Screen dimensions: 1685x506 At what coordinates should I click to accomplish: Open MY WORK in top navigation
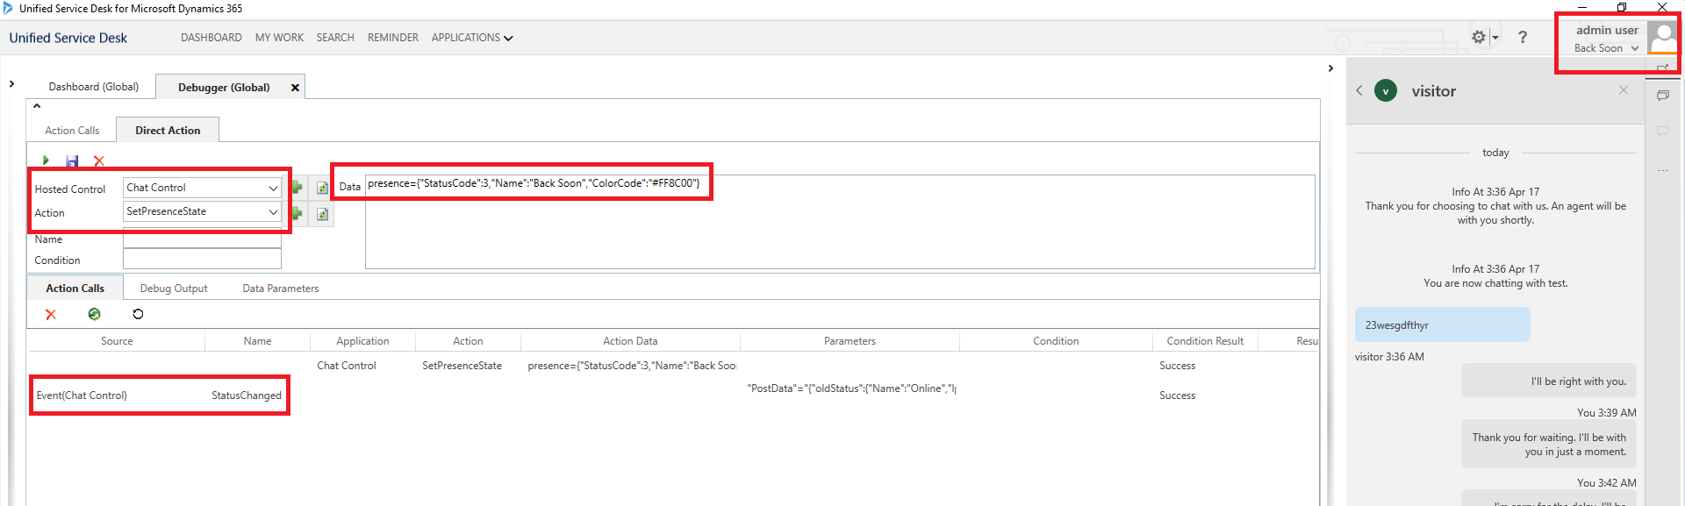point(279,38)
